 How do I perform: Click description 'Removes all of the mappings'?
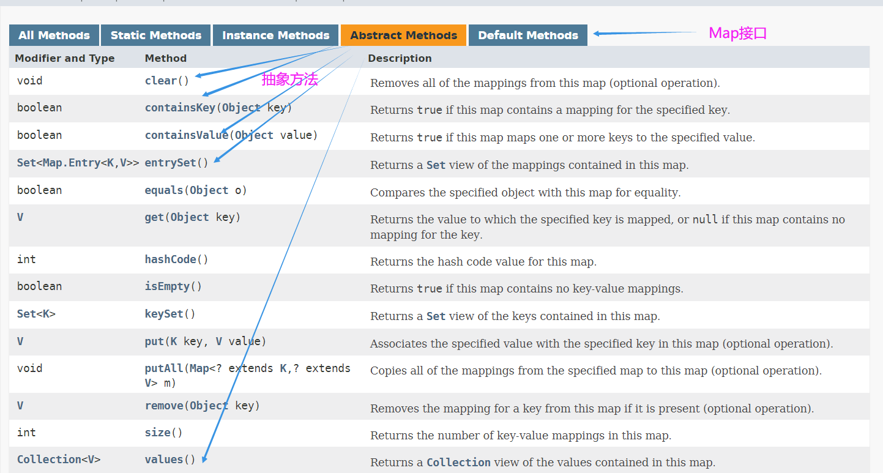(545, 83)
